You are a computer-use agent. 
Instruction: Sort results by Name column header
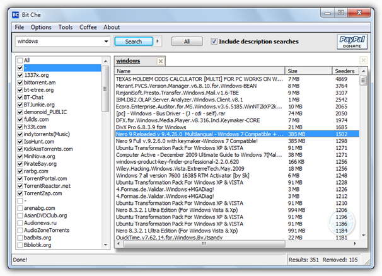200,71
